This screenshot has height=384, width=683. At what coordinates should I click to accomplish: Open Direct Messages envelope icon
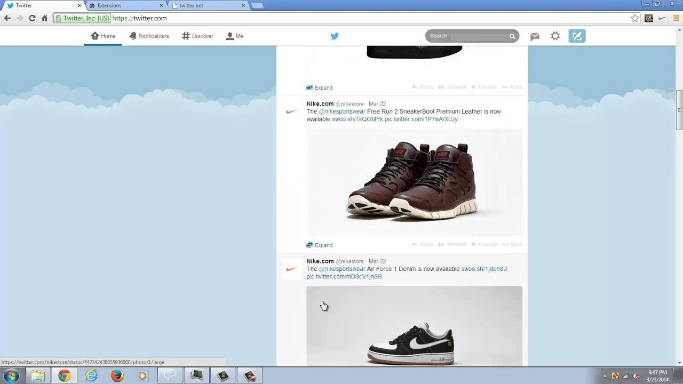click(x=535, y=36)
